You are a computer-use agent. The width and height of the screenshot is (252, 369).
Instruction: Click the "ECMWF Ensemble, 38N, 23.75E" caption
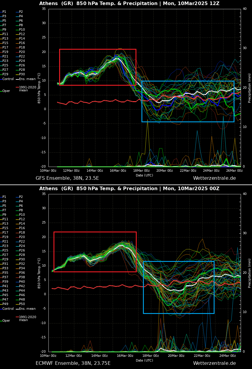tap(73, 363)
